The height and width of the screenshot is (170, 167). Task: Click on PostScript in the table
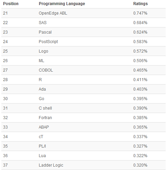[48, 42]
